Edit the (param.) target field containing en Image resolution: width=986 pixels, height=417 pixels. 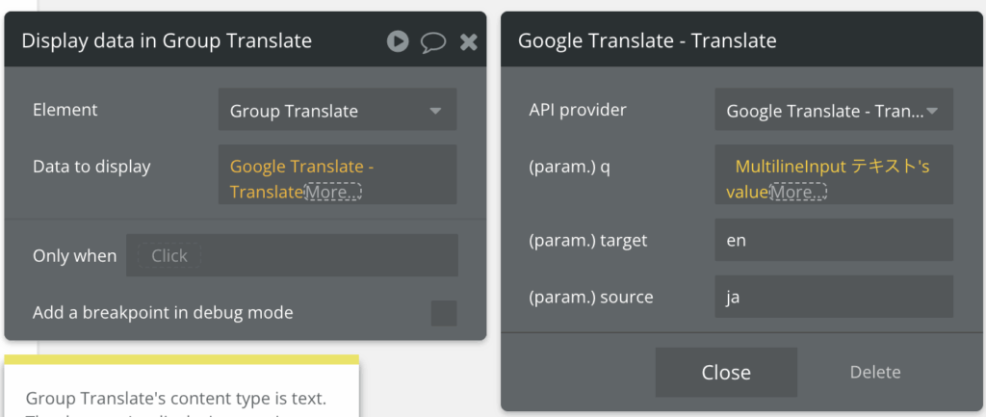[834, 240]
